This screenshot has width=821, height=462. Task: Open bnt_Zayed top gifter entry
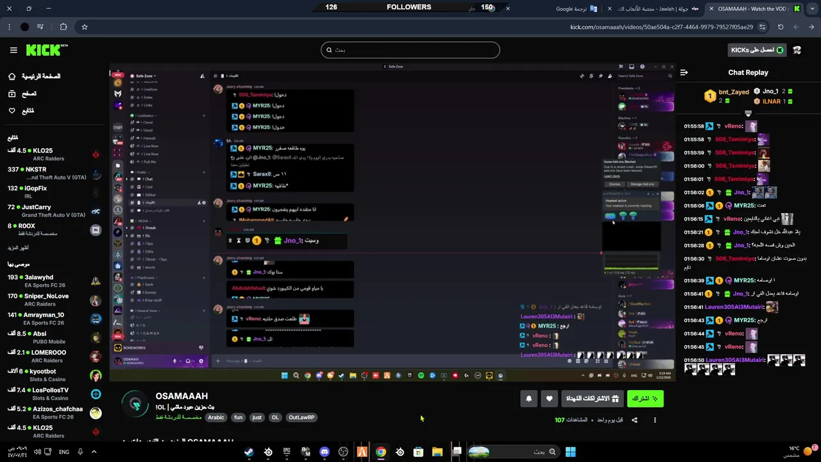[727, 96]
